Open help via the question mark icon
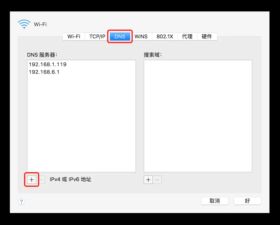Viewport: 280px width, 225px height. point(21,202)
